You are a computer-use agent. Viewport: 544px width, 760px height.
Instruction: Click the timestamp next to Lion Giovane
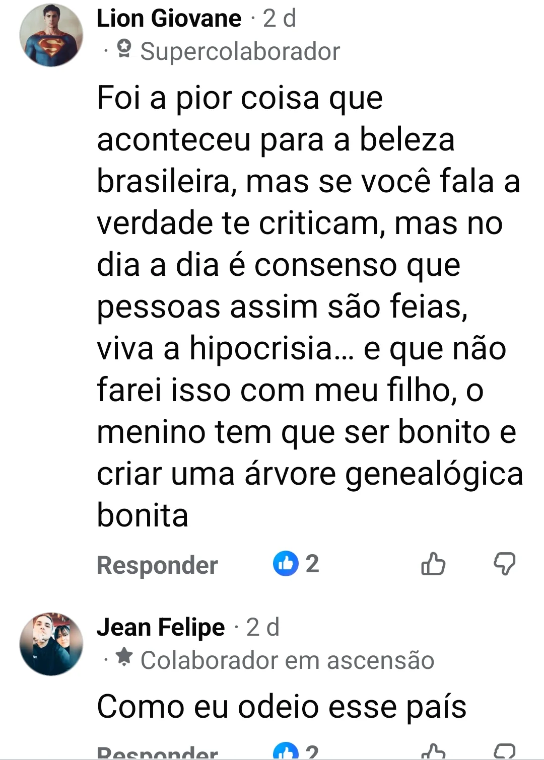(x=279, y=19)
